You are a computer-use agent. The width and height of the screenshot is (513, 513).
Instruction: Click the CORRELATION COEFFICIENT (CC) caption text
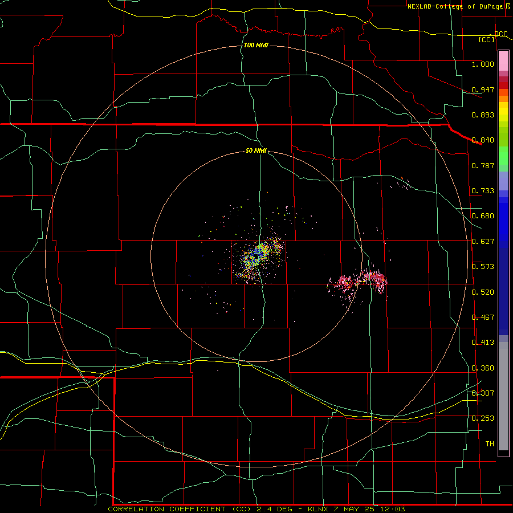pos(181,509)
